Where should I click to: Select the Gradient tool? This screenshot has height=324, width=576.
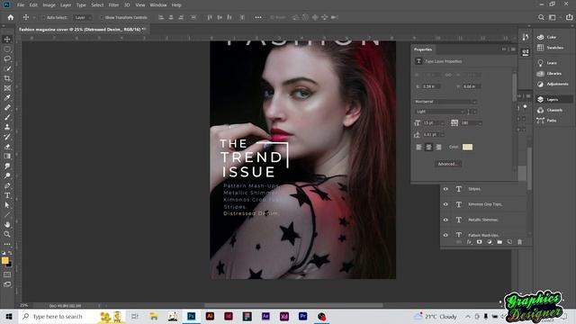coord(7,156)
